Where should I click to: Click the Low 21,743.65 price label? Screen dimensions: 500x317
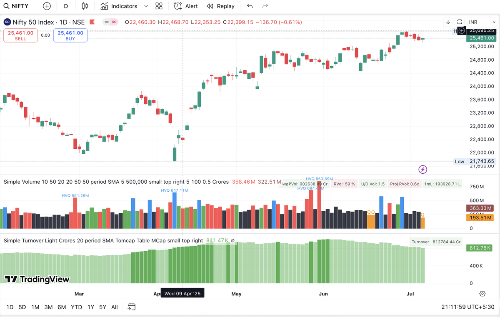tap(475, 162)
